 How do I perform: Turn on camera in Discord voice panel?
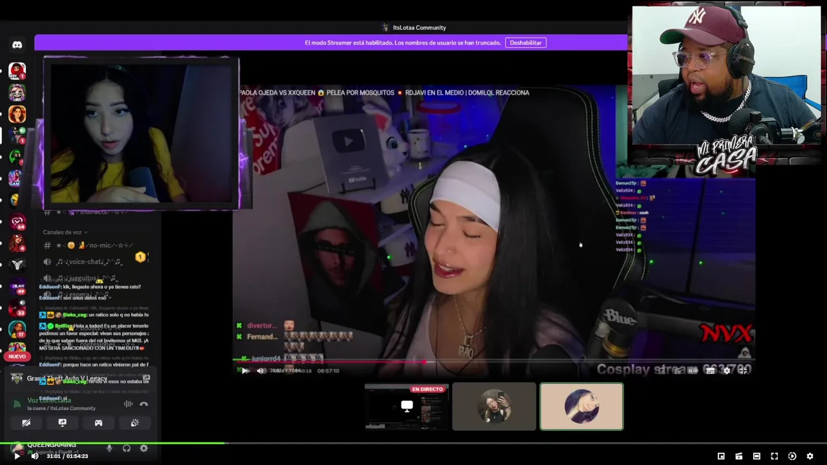click(26, 422)
